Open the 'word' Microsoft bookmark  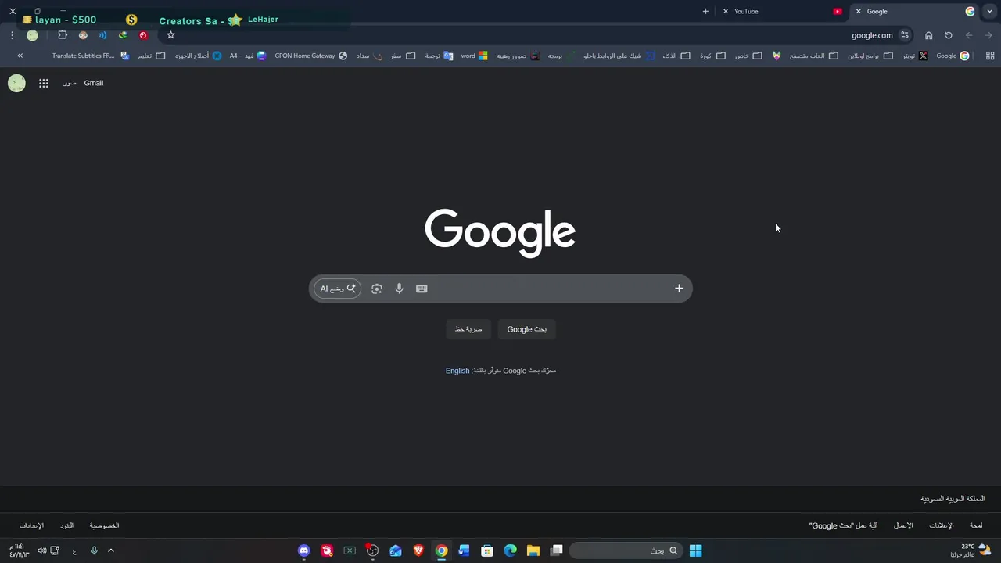pyautogui.click(x=475, y=56)
